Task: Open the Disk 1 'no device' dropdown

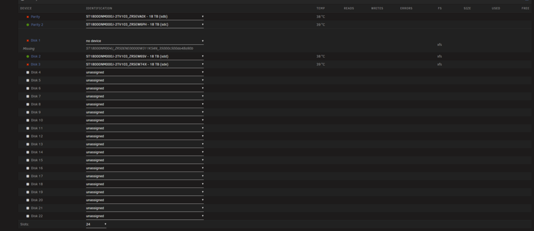Action: 145,40
